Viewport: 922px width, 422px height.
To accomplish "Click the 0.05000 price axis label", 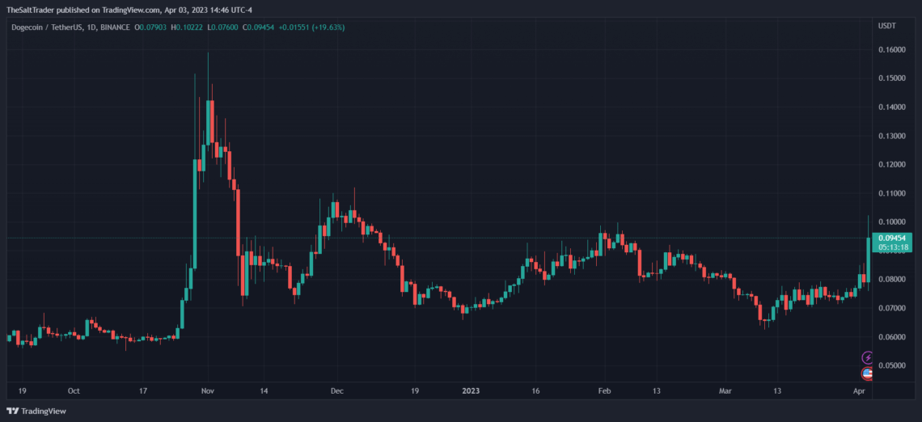I will coord(891,365).
